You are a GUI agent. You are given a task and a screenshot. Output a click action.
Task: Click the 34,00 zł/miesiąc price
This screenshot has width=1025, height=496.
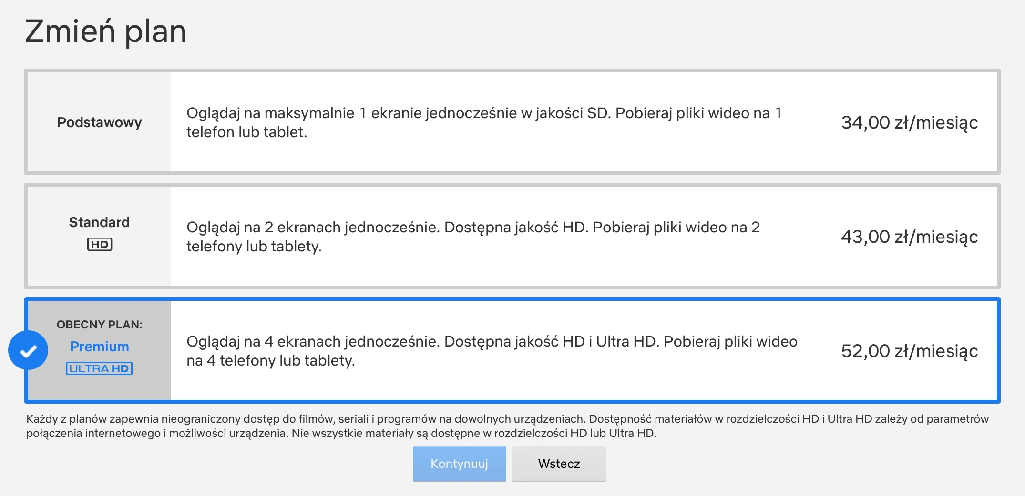[910, 122]
